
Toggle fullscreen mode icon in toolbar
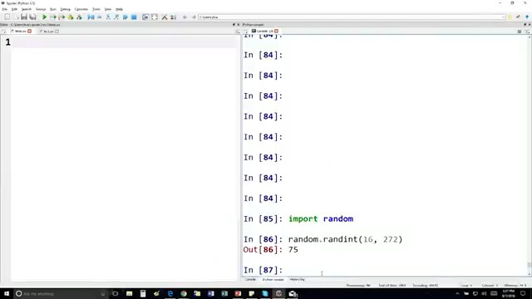point(155,17)
